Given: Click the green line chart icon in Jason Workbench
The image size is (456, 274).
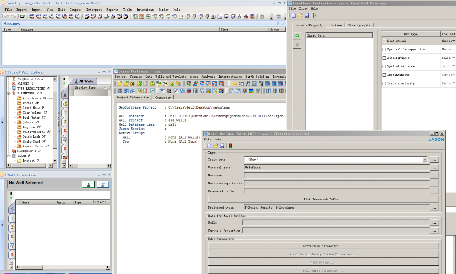Looking at the screenshot, I should (152, 91).
